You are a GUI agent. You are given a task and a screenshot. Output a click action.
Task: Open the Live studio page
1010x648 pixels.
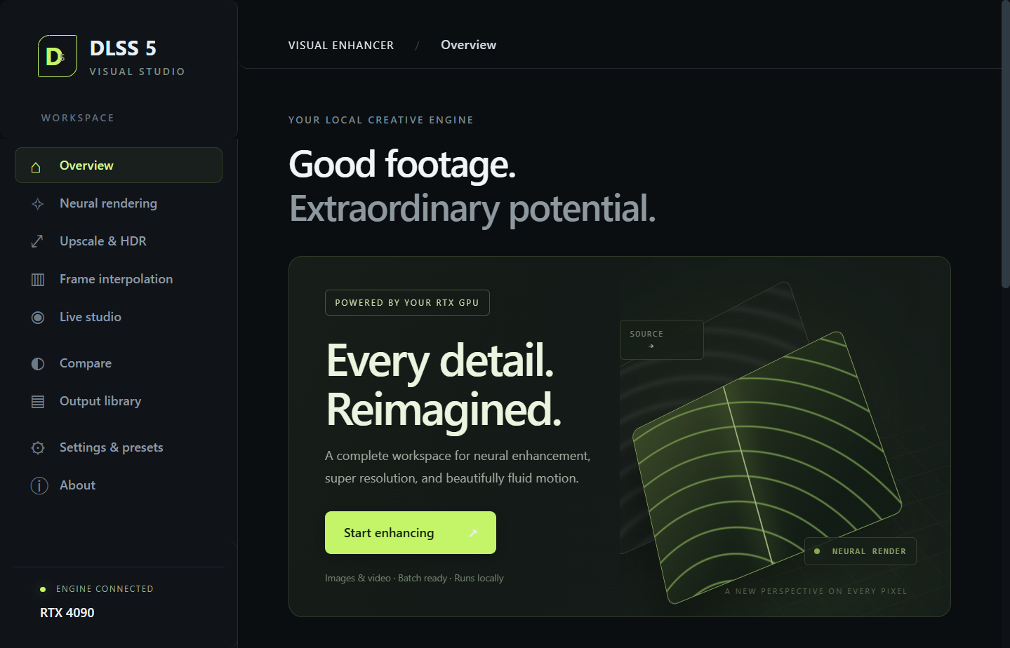point(119,317)
